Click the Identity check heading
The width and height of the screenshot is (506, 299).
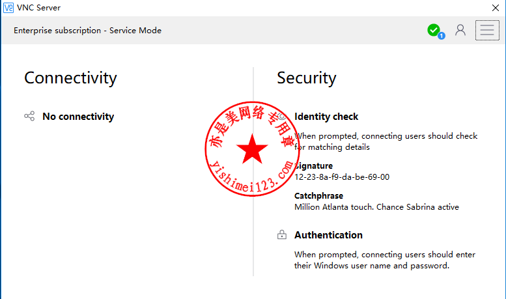pos(326,116)
